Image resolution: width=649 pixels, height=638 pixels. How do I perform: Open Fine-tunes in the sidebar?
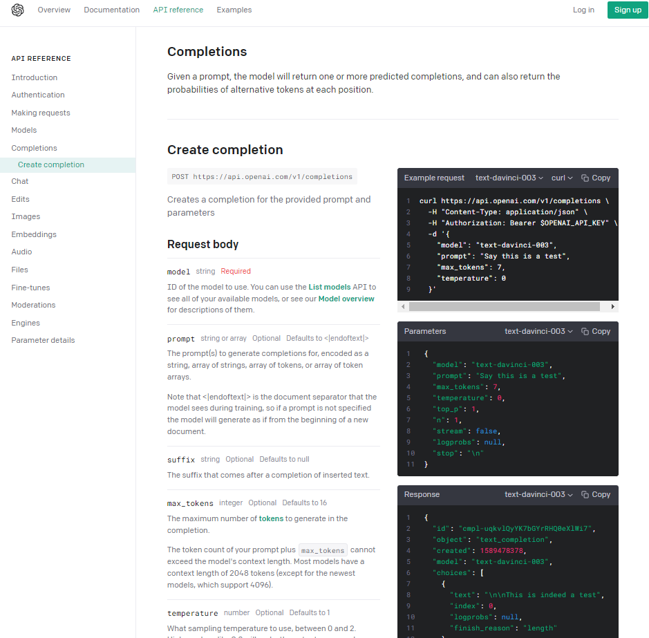click(30, 288)
